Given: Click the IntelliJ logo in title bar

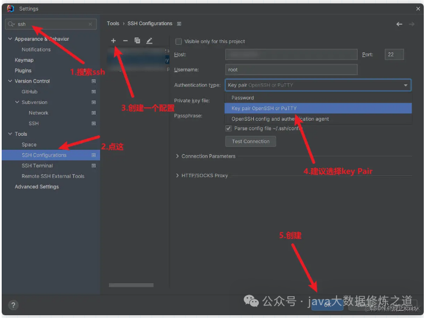Looking at the screenshot, I should (10, 9).
